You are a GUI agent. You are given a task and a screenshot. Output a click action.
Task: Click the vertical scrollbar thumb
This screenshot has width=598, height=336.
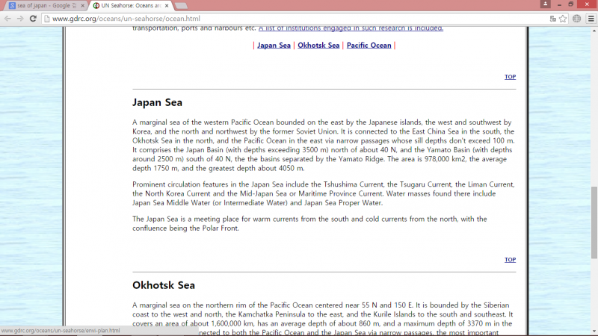[x=594, y=222]
